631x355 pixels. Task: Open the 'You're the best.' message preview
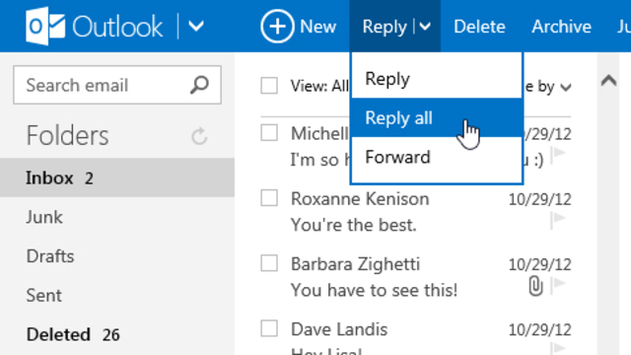click(x=353, y=225)
